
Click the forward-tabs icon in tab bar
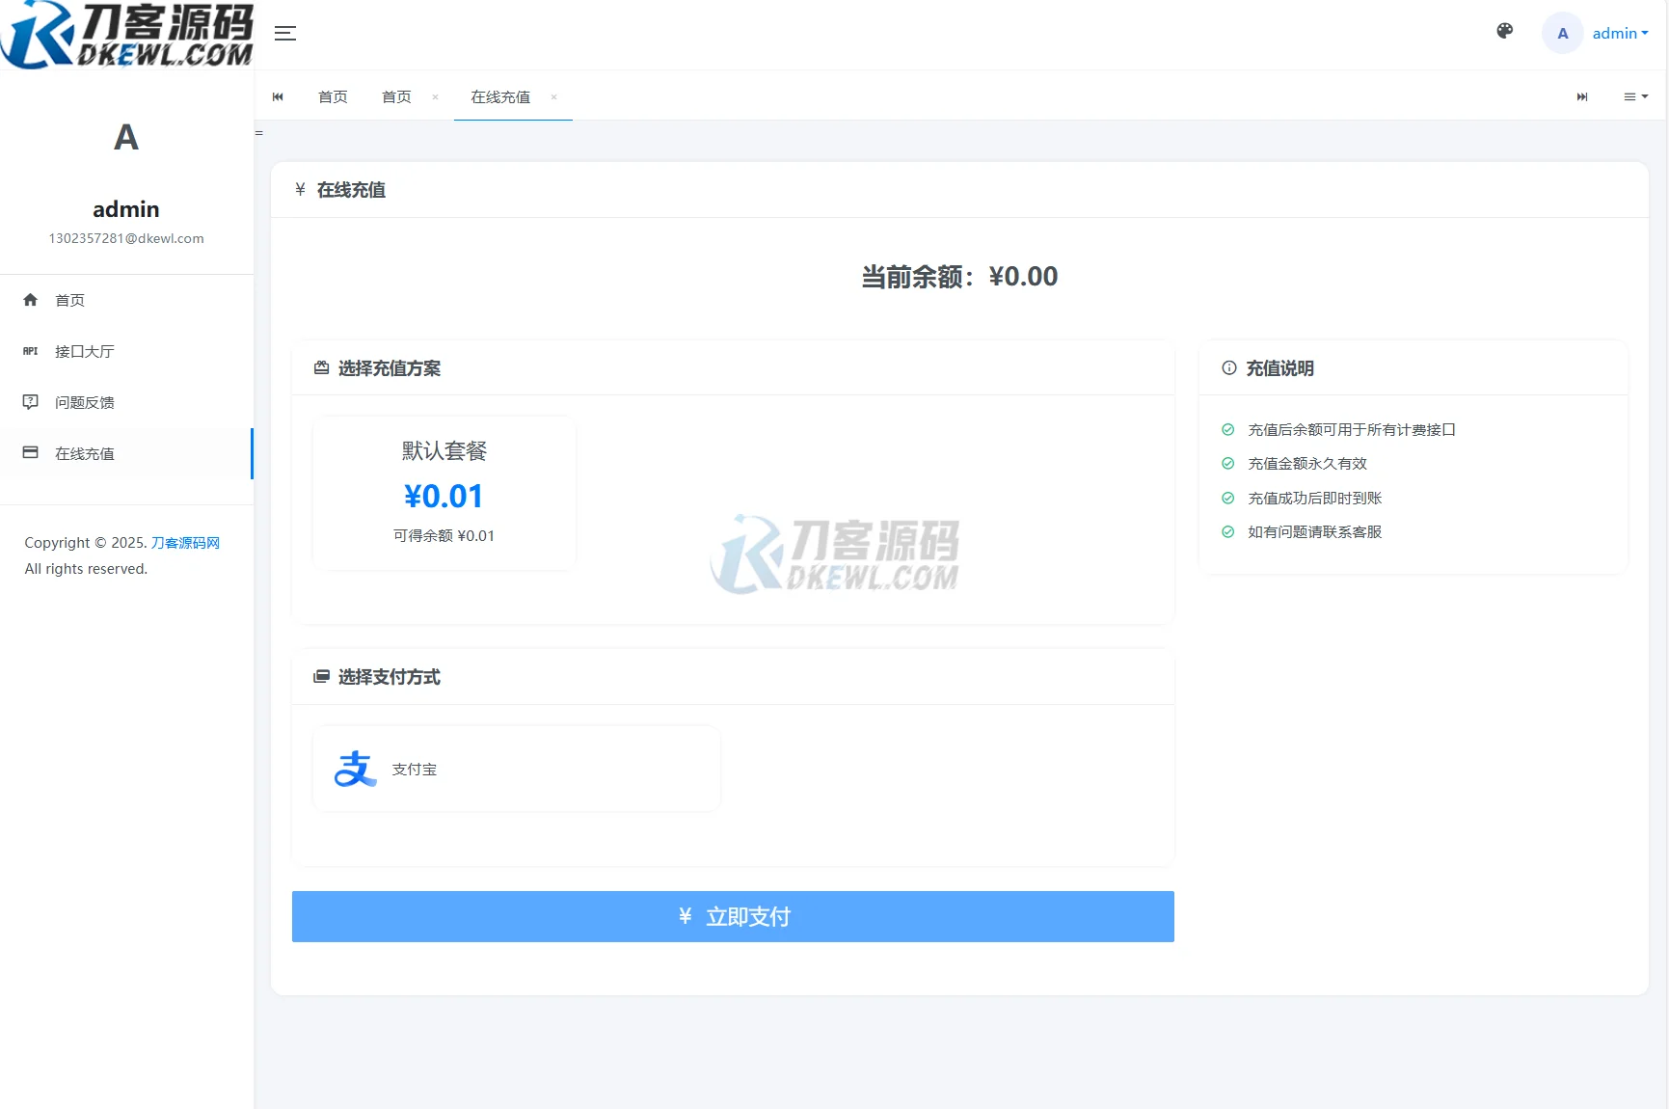pos(1582,96)
